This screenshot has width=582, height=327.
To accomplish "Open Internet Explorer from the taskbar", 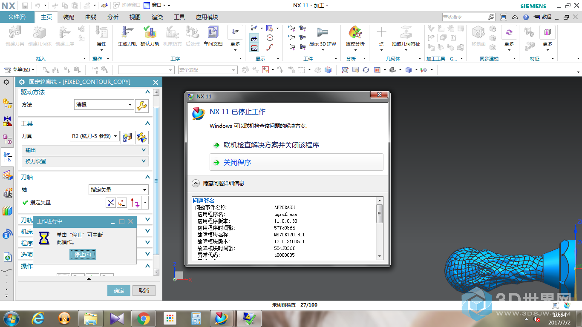I will click(x=38, y=318).
